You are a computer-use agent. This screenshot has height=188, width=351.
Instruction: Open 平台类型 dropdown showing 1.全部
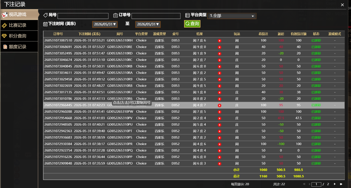click(232, 16)
